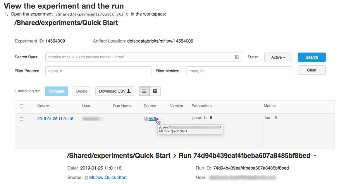Clear the search filters
The image size is (351, 184).
[x=312, y=70]
